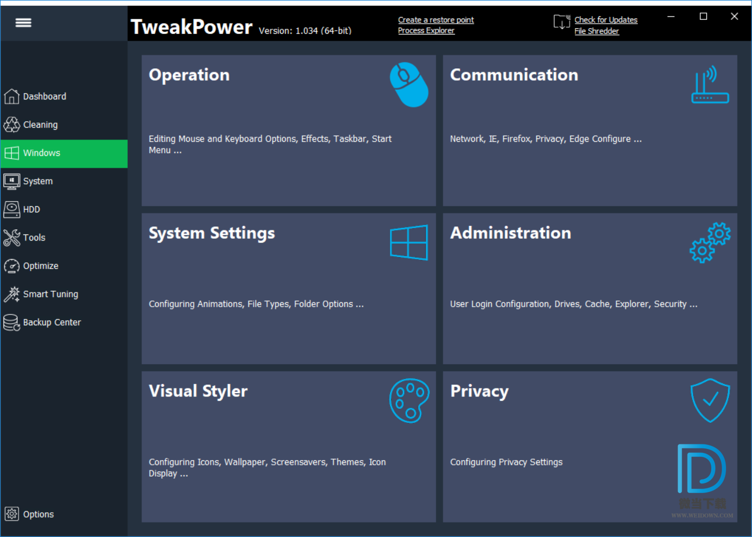Open File Shredder link
This screenshot has height=537, width=752.
click(597, 31)
